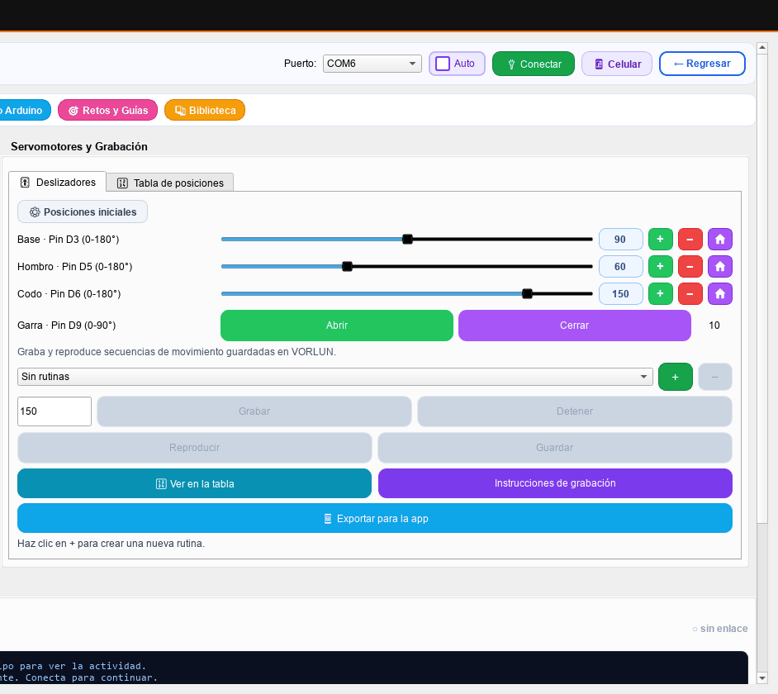
Task: Decrease Base angle with red minus
Action: 690,240
